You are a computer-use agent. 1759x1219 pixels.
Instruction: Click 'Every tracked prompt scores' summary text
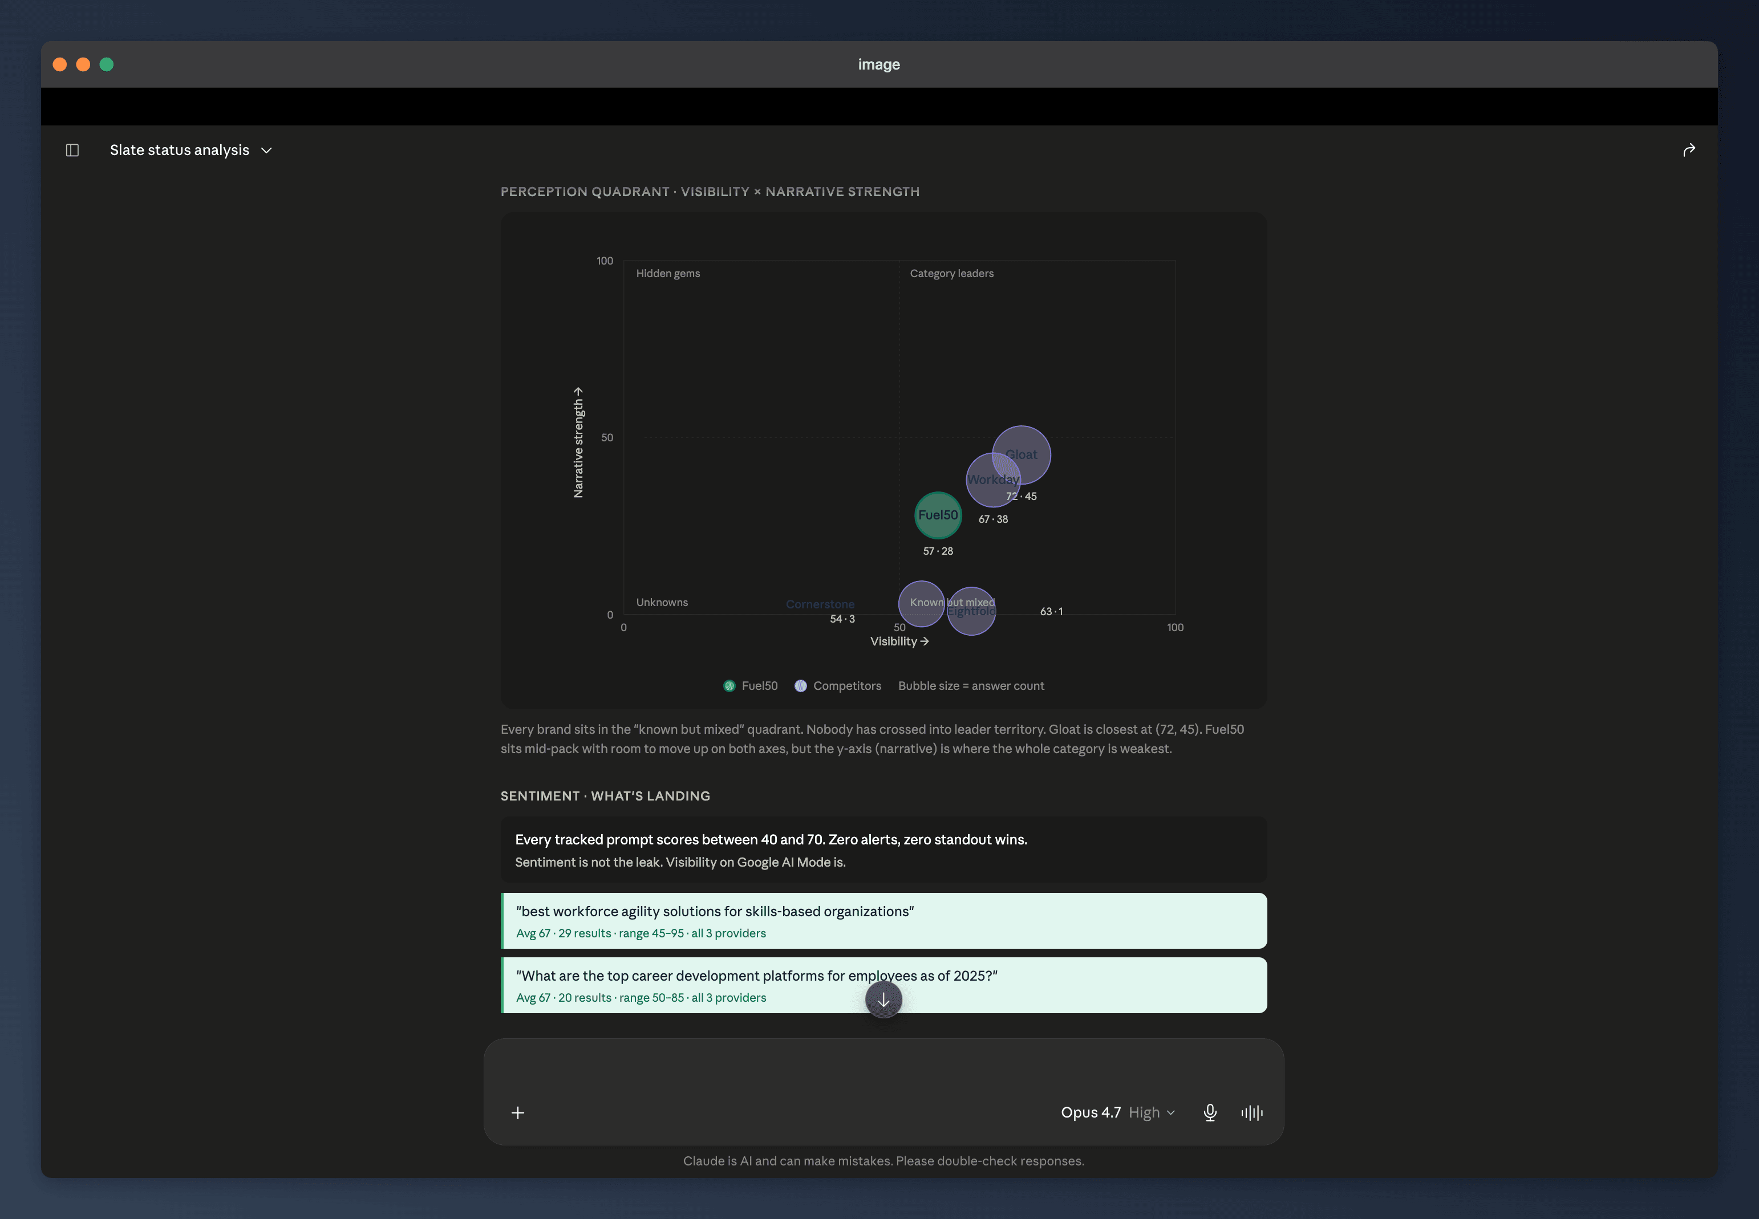click(771, 839)
